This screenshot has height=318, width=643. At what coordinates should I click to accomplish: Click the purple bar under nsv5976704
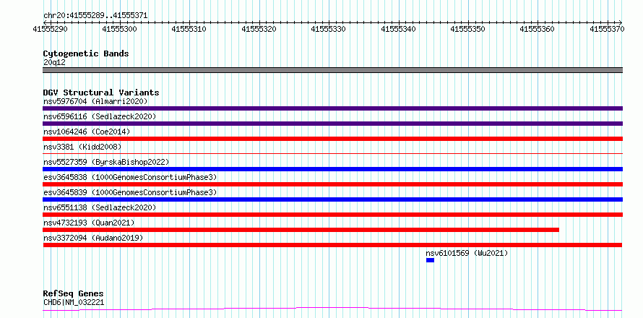coord(332,108)
